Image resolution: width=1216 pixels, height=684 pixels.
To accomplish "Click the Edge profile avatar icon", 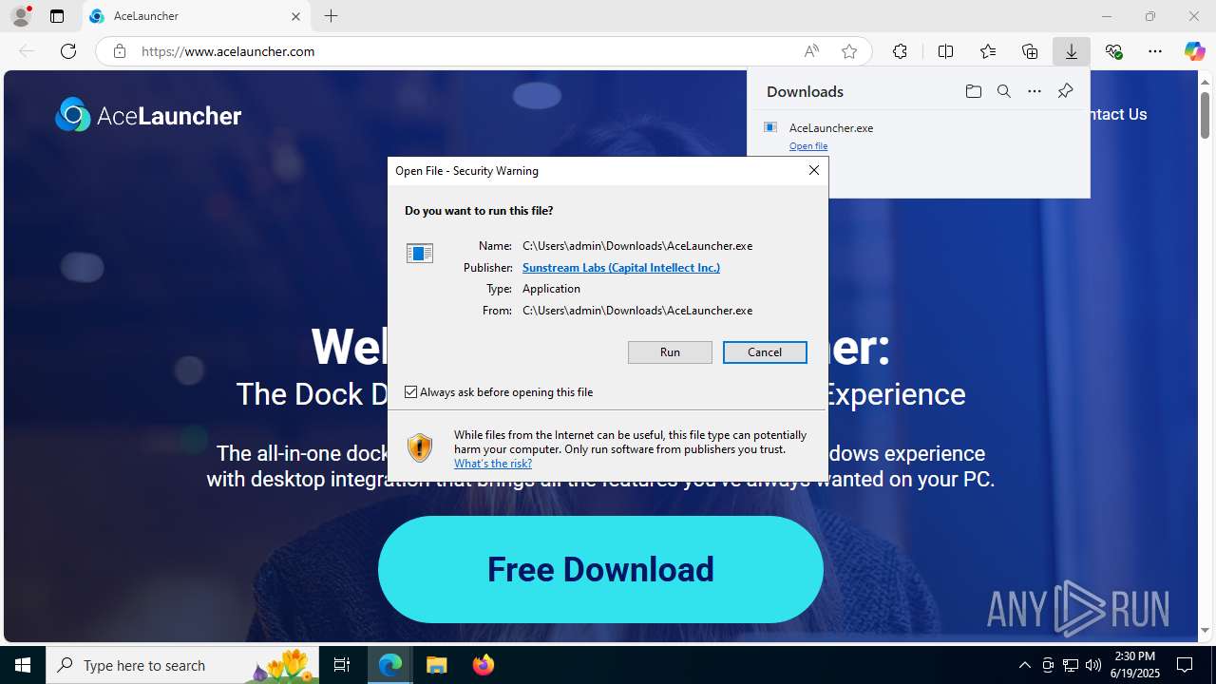I will 20,16.
